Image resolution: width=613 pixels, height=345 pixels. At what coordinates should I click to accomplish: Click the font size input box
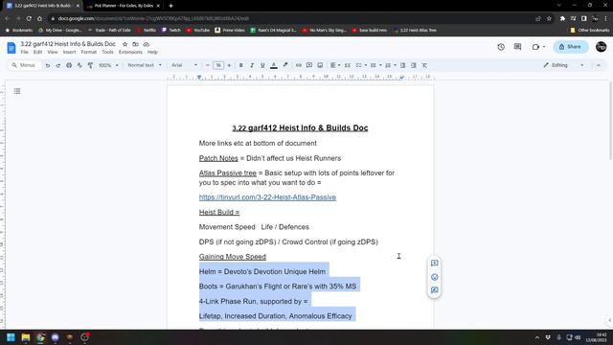click(x=218, y=65)
